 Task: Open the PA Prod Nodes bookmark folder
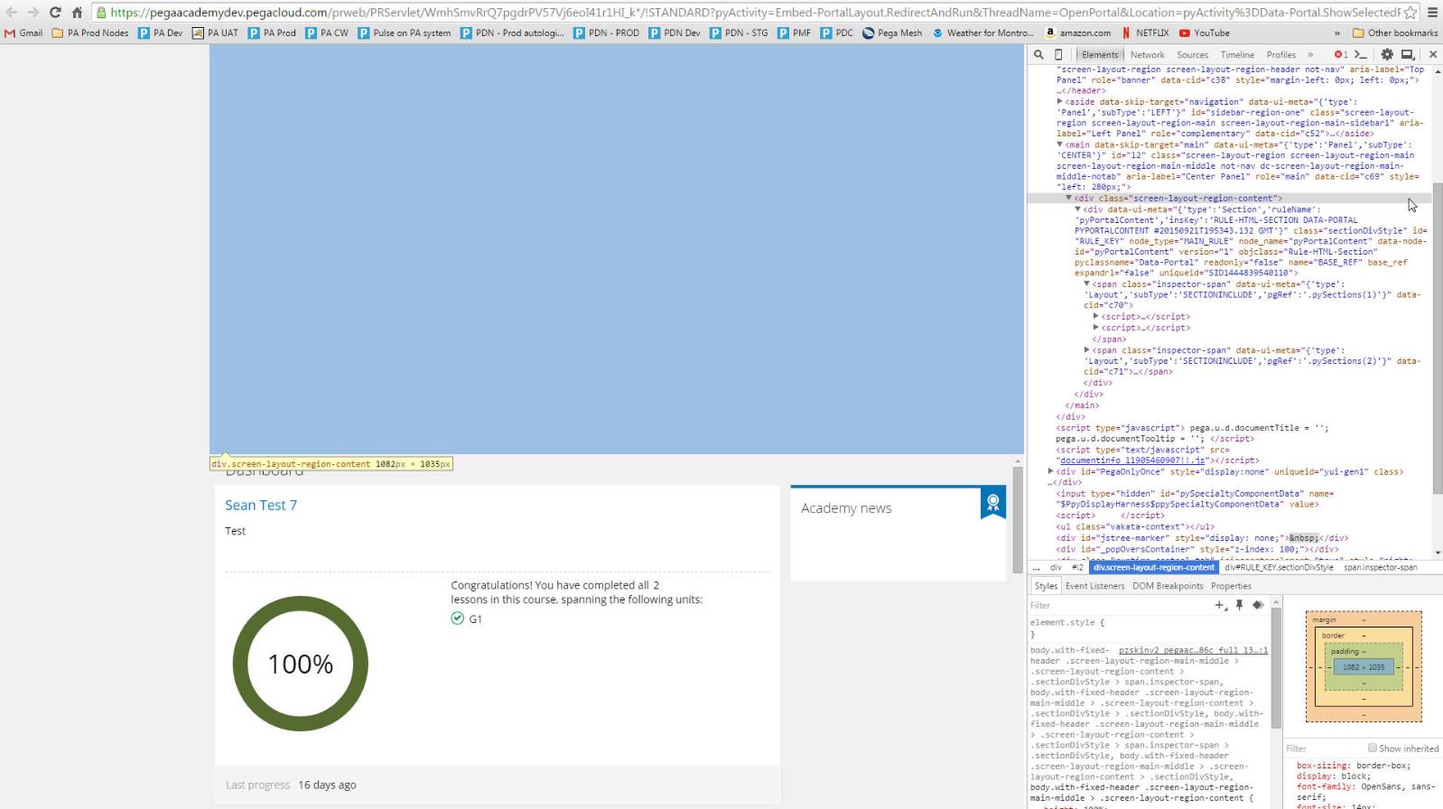[x=90, y=33]
